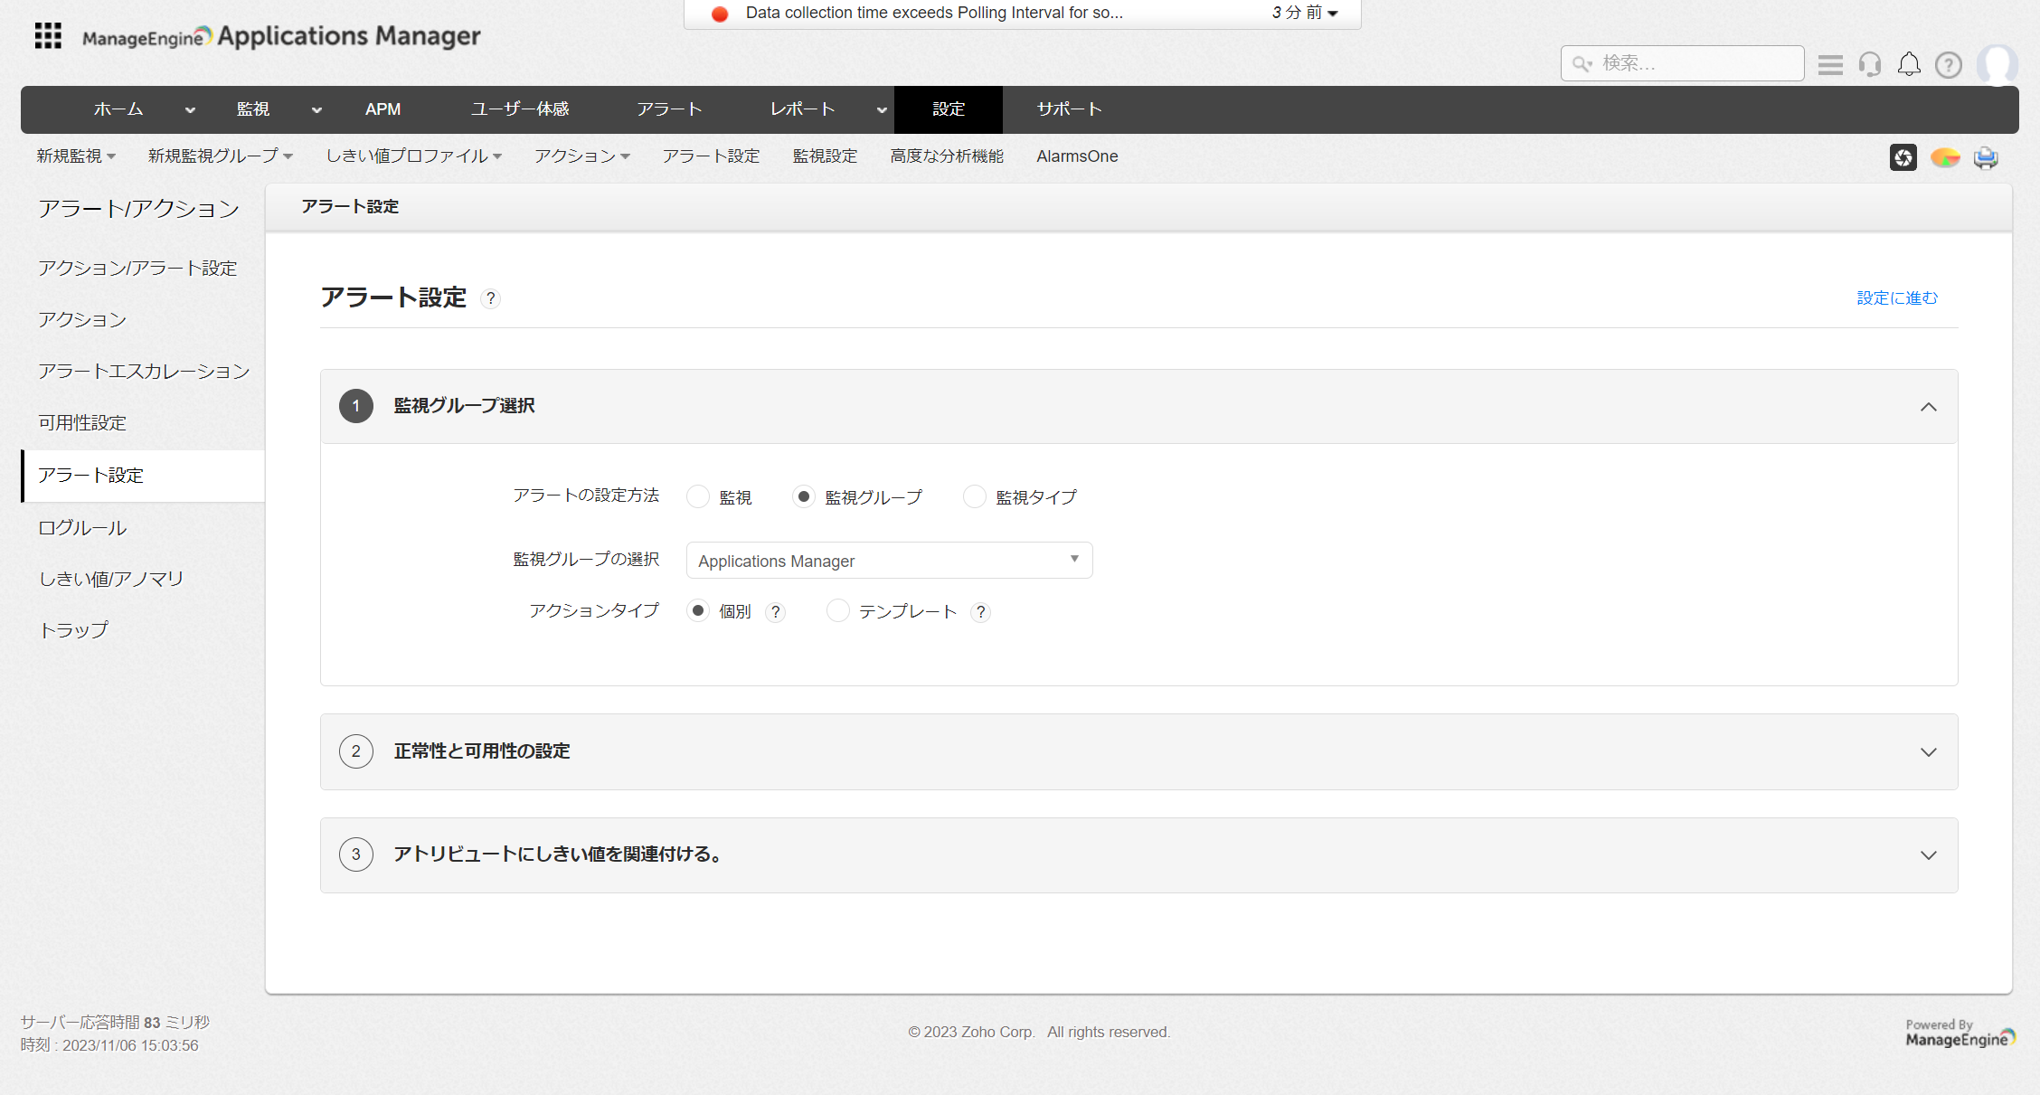Click the top-right help question icon

(1948, 65)
